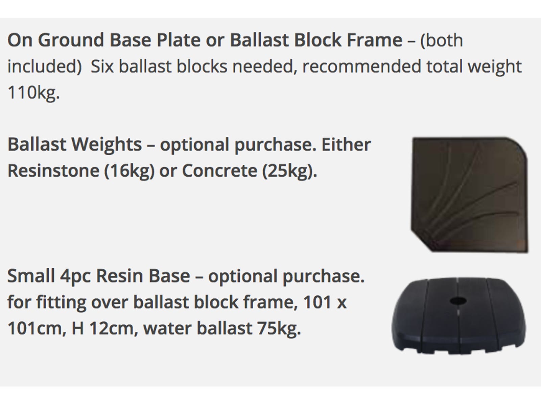Click the '110kg.' weight text
Image resolution: width=541 pixels, height=405 pixels.
pos(33,92)
